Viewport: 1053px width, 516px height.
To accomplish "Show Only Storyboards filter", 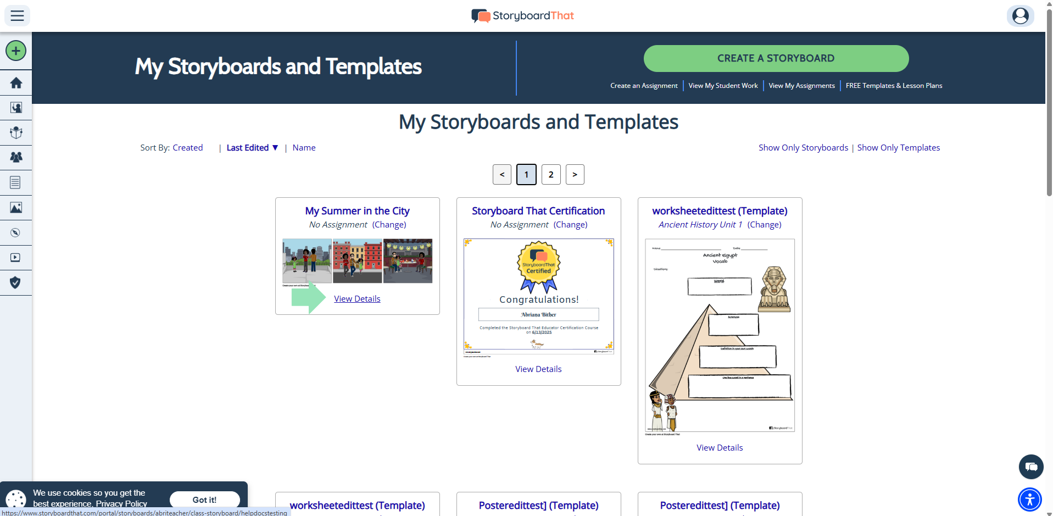I will point(803,148).
